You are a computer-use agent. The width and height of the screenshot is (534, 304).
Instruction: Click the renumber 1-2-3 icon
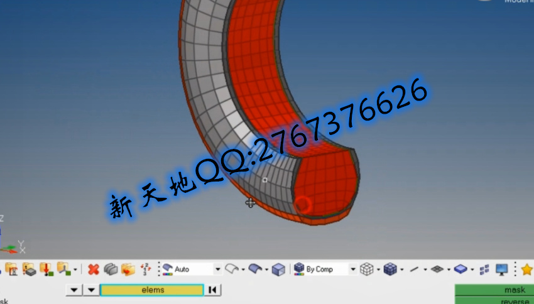145,269
